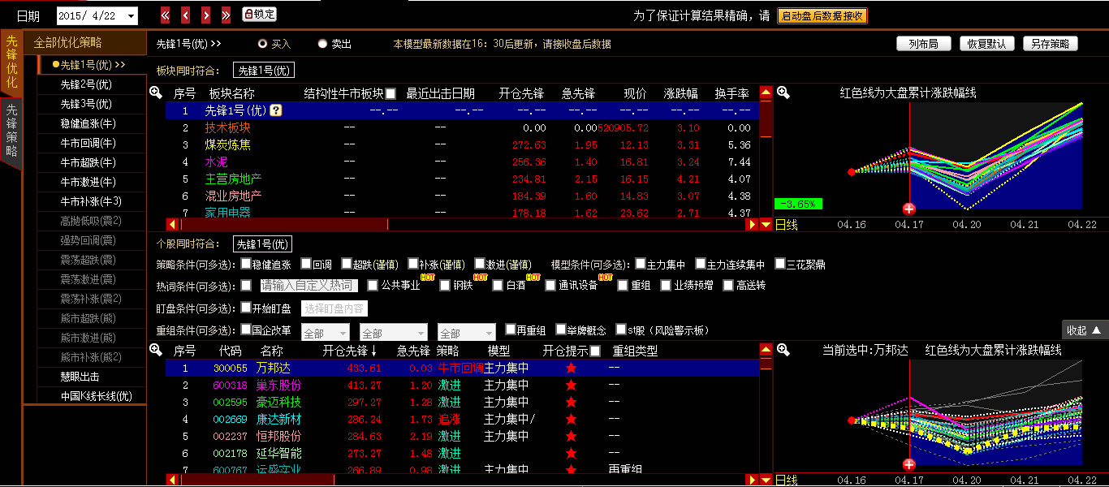Tick the 国企改革 restructuring checkbox
1109x487 pixels.
coord(245,330)
